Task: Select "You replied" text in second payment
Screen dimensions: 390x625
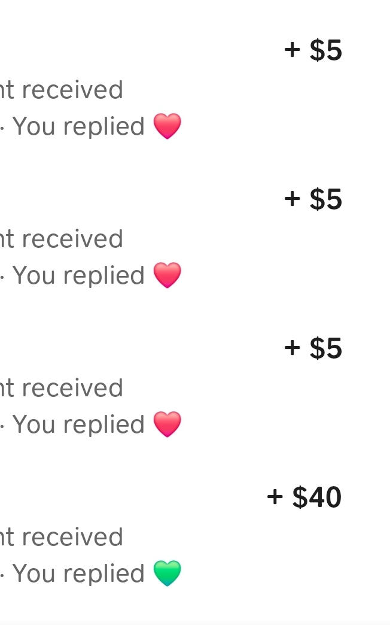Action: (78, 276)
